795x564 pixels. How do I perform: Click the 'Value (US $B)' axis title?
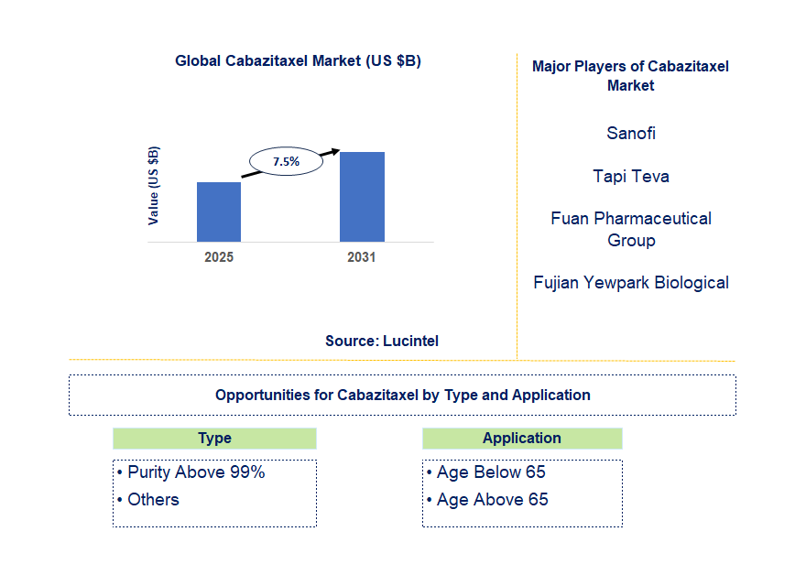[x=153, y=186]
